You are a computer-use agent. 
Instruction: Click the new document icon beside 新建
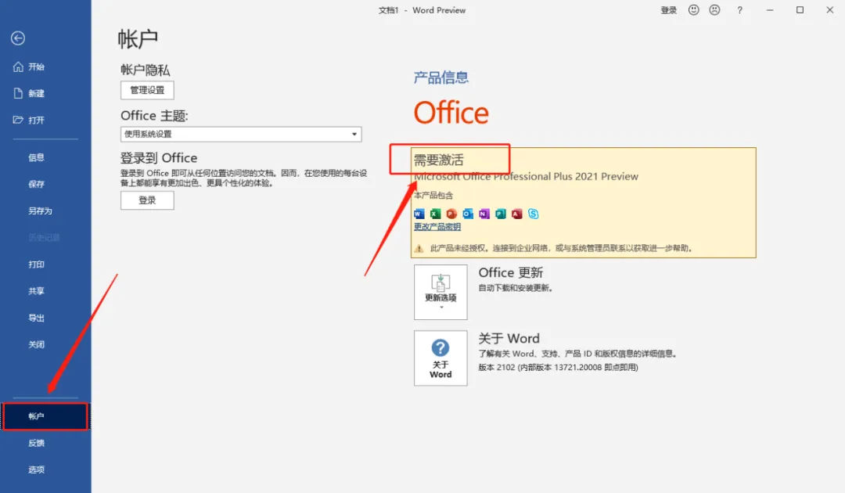click(18, 93)
